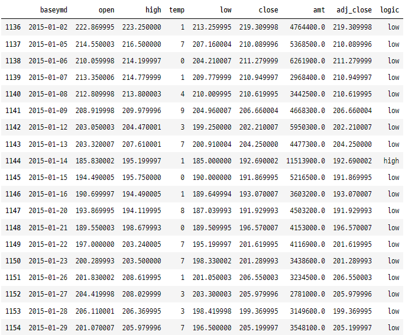Click amt value 6261900.0

tap(307, 60)
